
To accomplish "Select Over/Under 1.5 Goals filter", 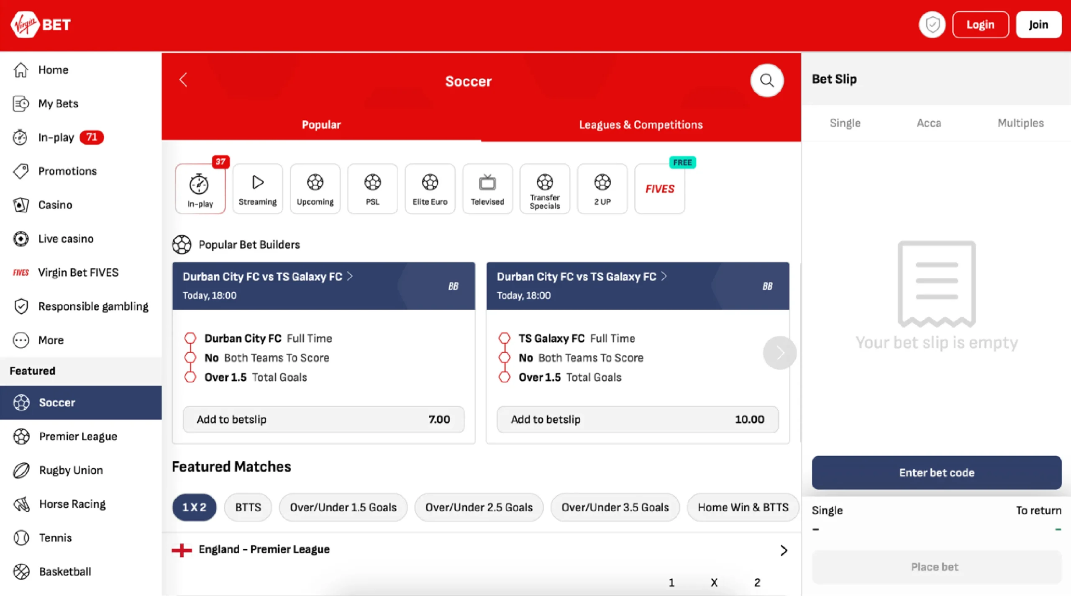I will (x=343, y=507).
